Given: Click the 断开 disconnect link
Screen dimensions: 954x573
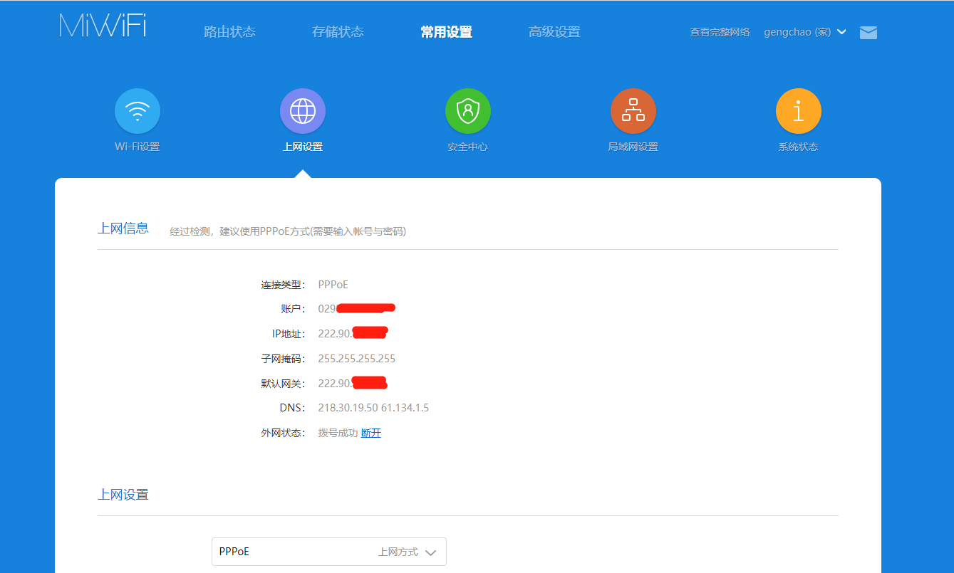Looking at the screenshot, I should 370,432.
